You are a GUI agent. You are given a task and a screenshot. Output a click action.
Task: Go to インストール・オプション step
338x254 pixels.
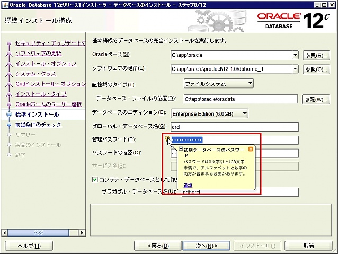(46, 64)
